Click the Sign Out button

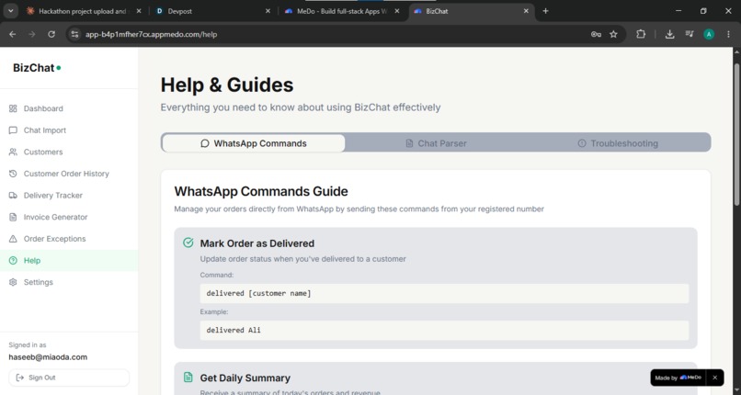(x=69, y=378)
